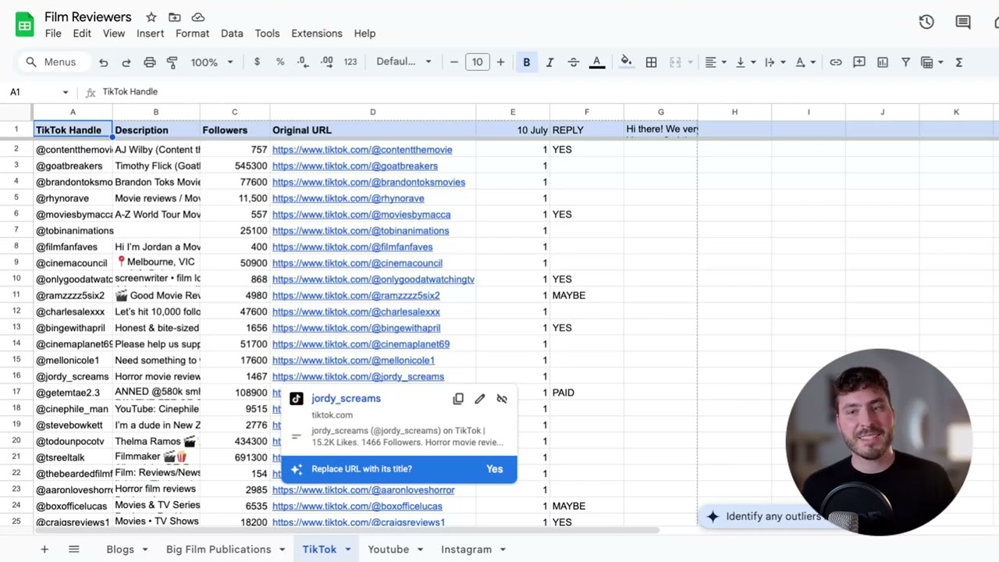Open the text color picker
Viewport: 999px width, 562px height.
coord(597,62)
